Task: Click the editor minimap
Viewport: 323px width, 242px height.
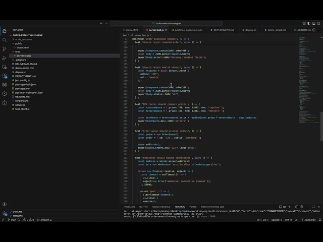Action: 308,80
